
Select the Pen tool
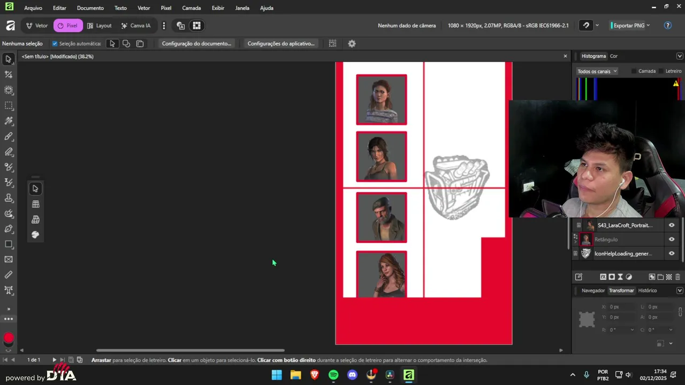(x=9, y=229)
